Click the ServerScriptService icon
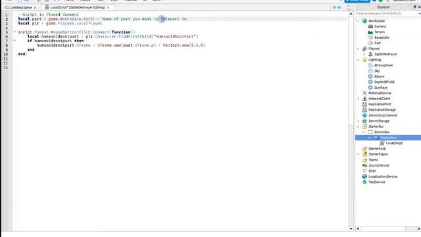 point(364,115)
